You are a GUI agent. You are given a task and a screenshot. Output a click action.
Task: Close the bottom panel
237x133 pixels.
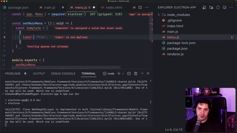tap(148, 74)
